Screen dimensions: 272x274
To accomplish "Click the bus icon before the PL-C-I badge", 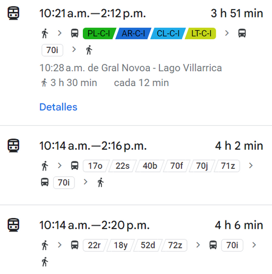I will point(74,33).
